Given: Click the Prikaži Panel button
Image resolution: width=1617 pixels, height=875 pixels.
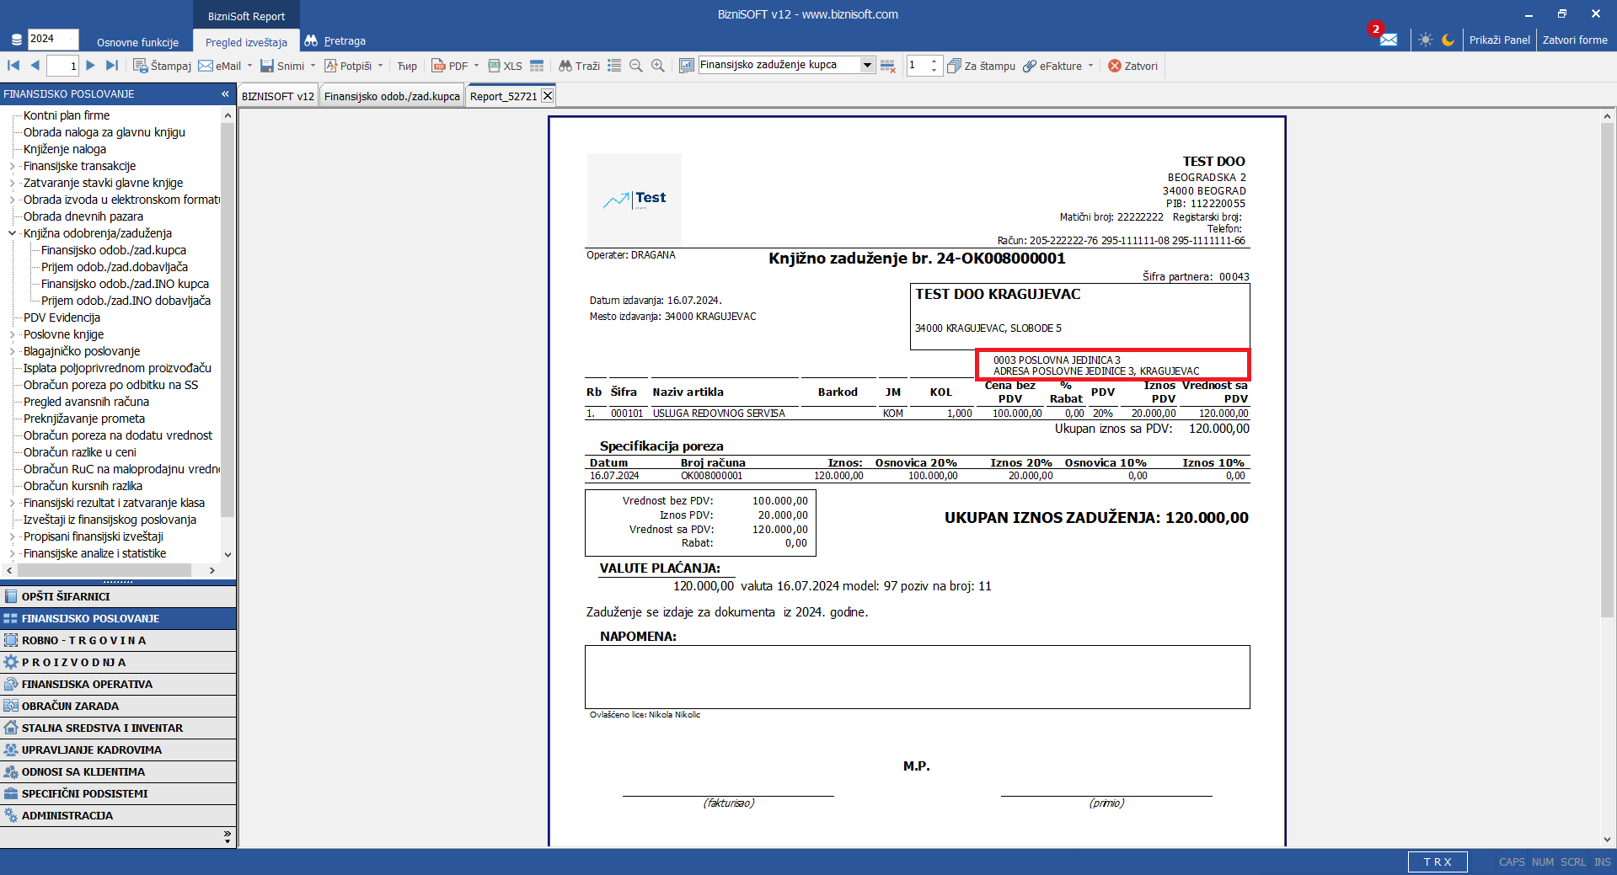Looking at the screenshot, I should pyautogui.click(x=1499, y=40).
